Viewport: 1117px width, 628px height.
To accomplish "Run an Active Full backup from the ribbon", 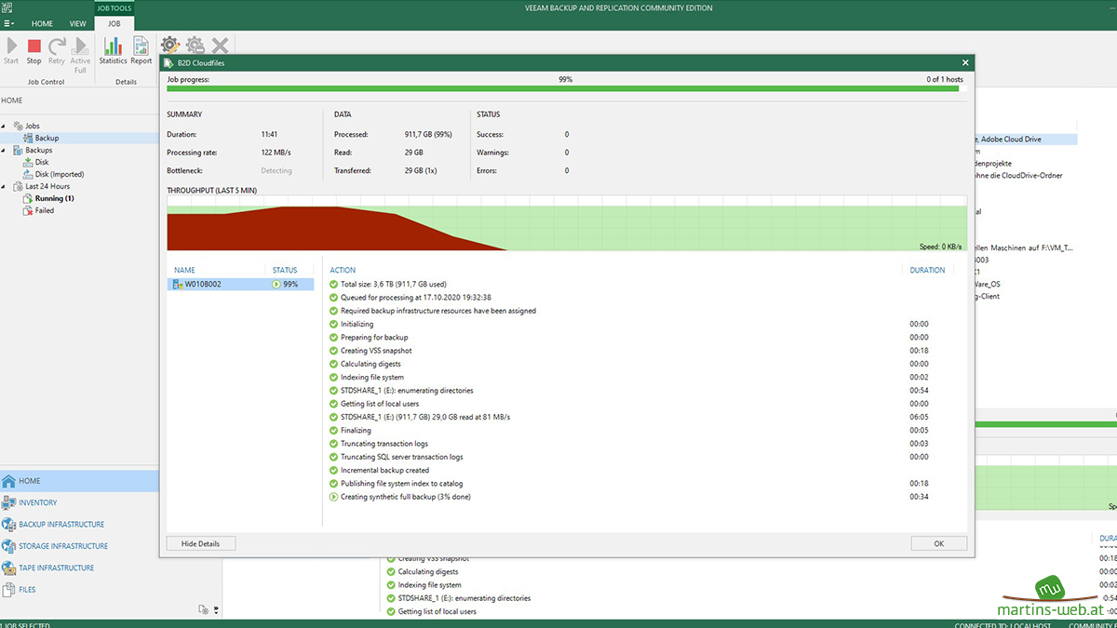I will click(80, 55).
